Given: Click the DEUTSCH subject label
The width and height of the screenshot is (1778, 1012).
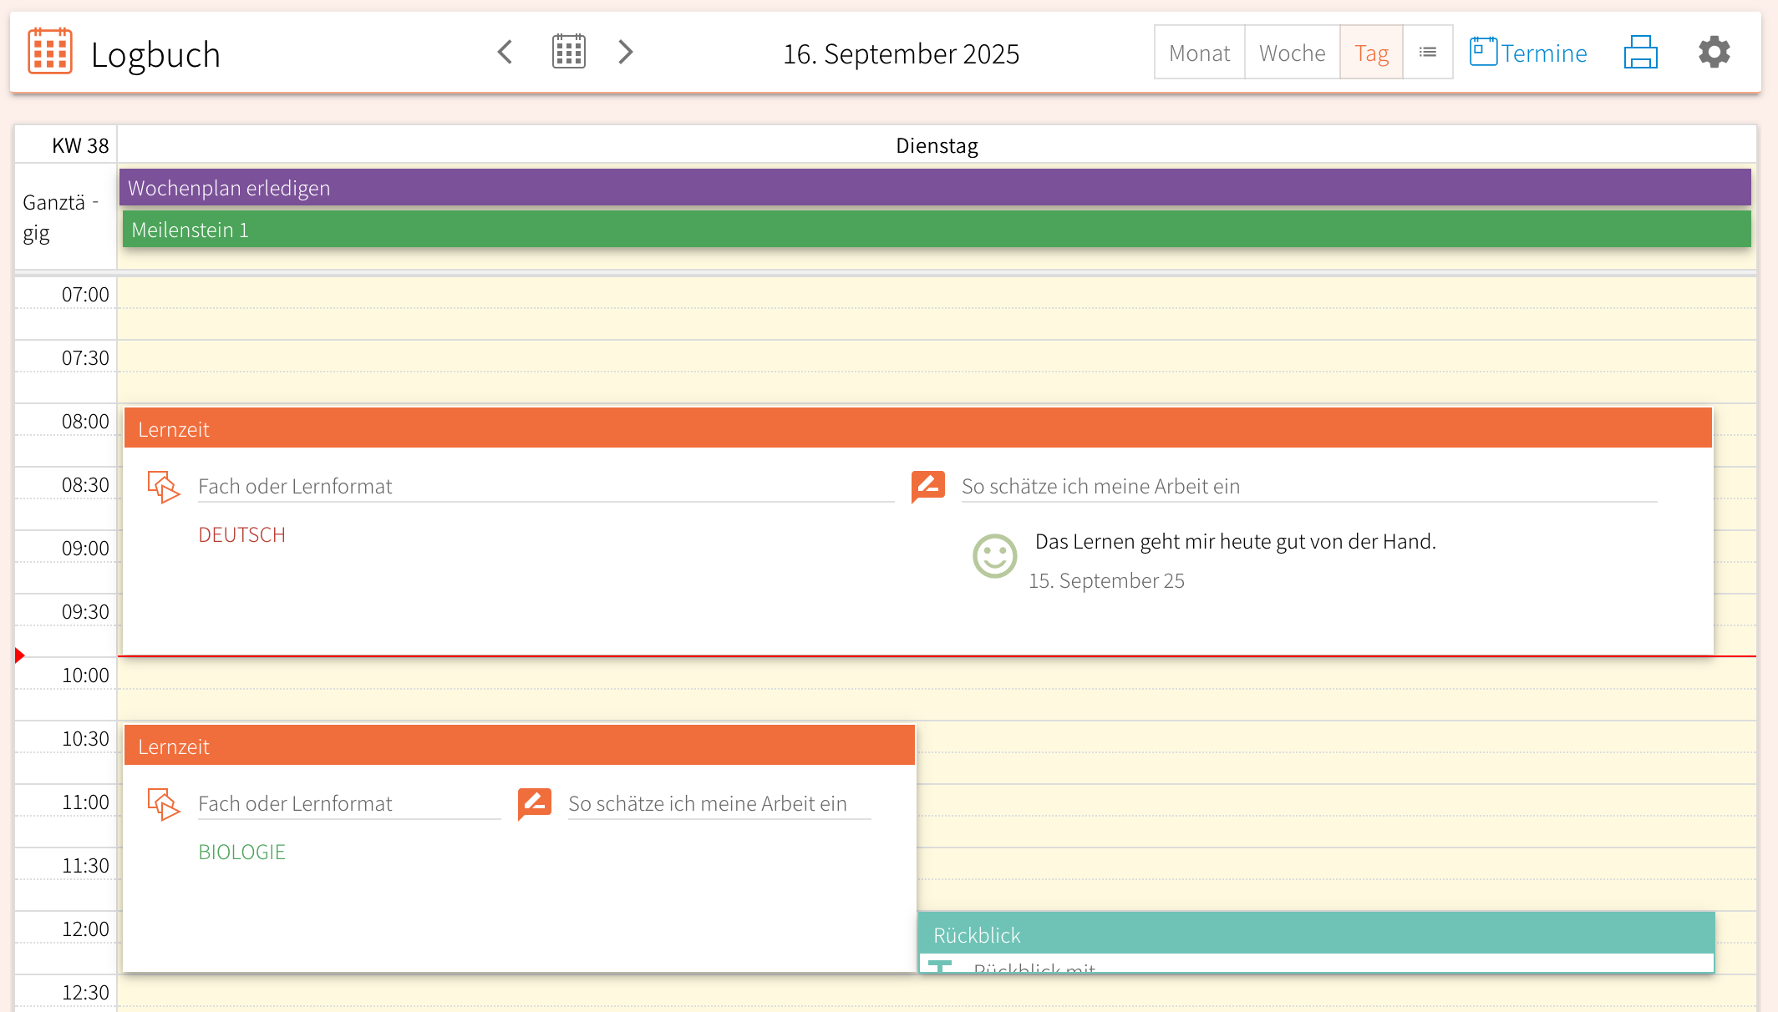Looking at the screenshot, I should click(x=241, y=534).
